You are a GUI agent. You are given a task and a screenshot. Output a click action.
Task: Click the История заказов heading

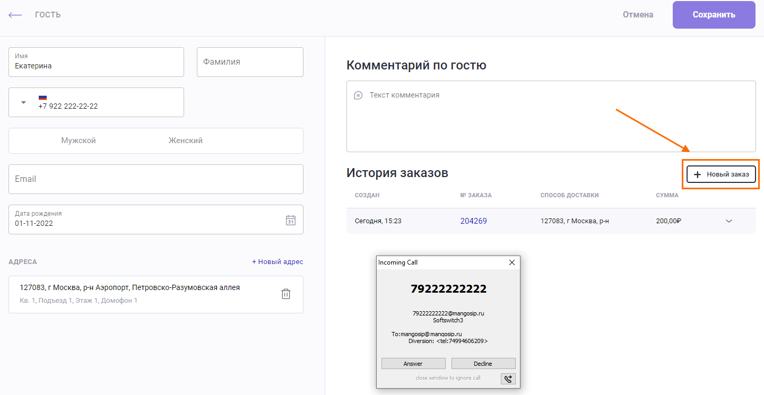397,173
